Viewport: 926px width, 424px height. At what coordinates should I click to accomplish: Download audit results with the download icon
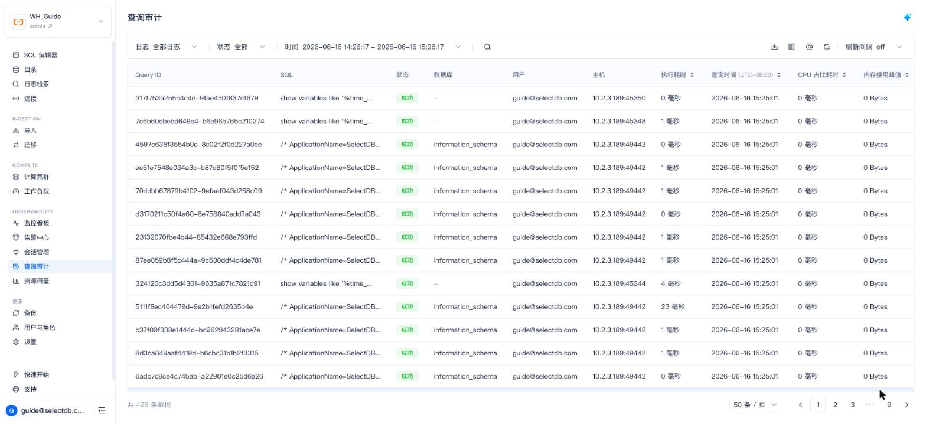774,47
